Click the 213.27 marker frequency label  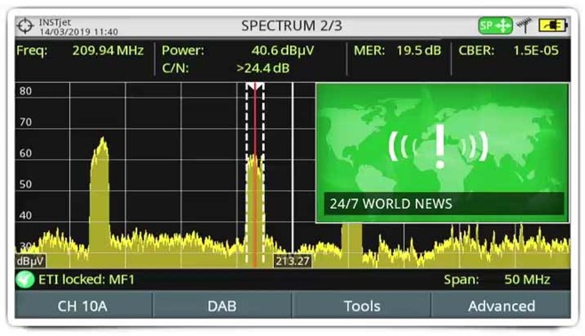point(292,261)
